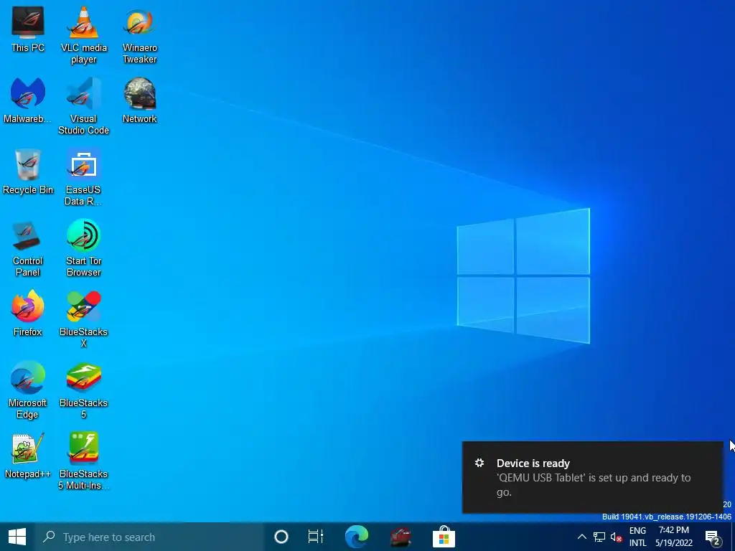Select the Malwarebytes desktop icon
735x551 pixels.
point(28,100)
